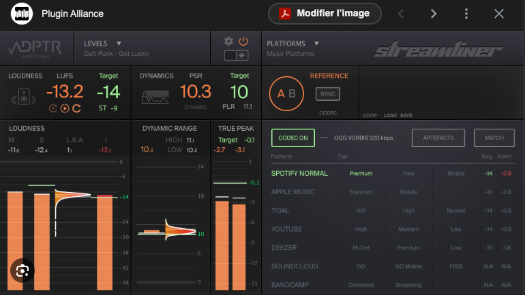525x295 pixels.
Task: Toggle the CODEC ON button
Action: tap(293, 138)
